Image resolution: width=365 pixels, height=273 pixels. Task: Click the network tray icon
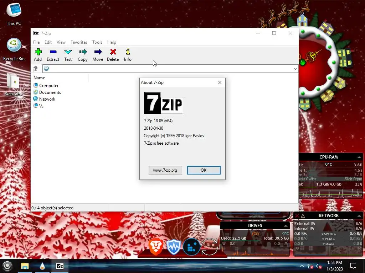(310, 266)
